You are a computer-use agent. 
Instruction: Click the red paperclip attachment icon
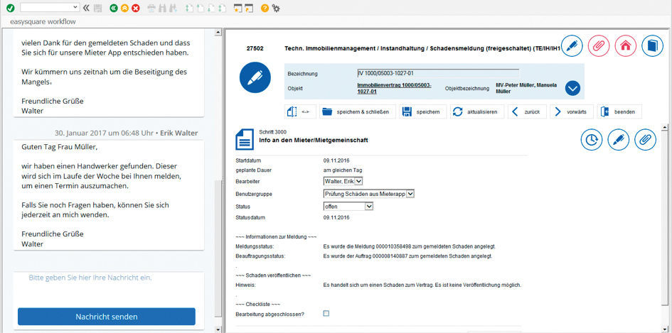[x=599, y=46]
